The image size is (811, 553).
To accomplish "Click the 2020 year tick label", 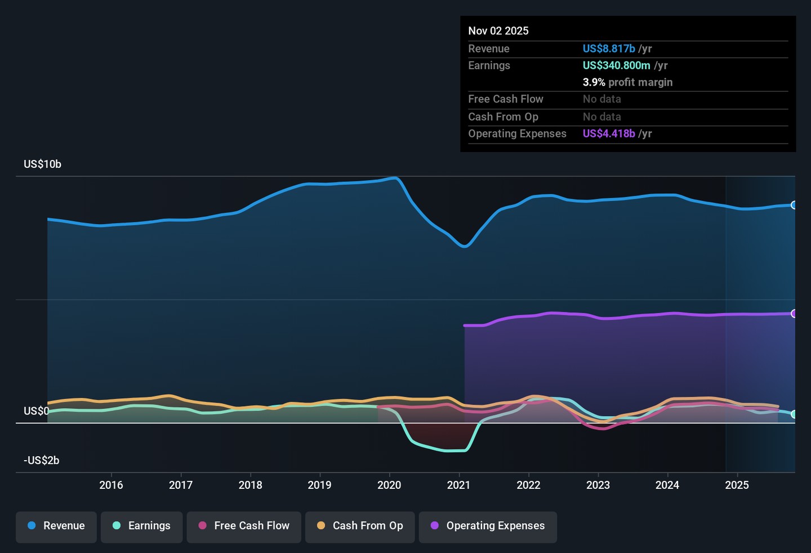I will click(389, 485).
